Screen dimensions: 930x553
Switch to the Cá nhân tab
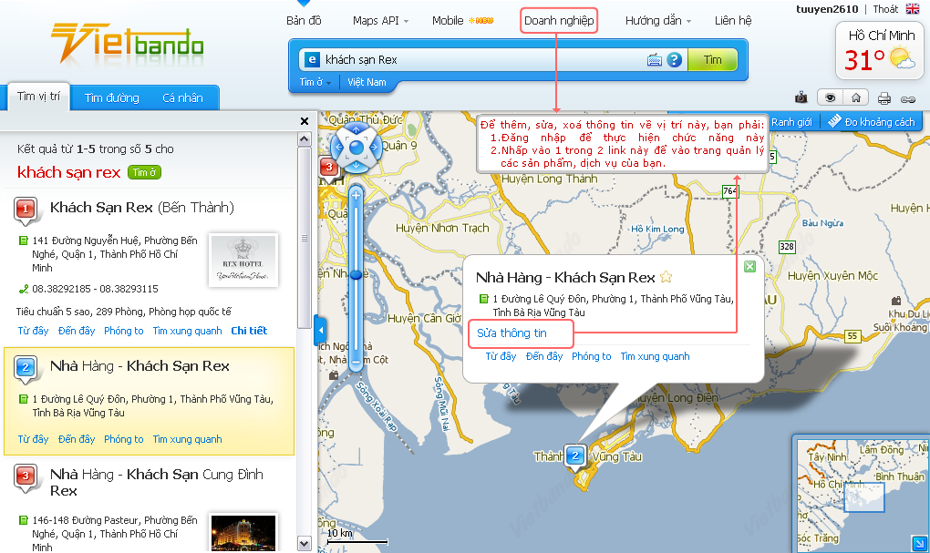pyautogui.click(x=182, y=97)
